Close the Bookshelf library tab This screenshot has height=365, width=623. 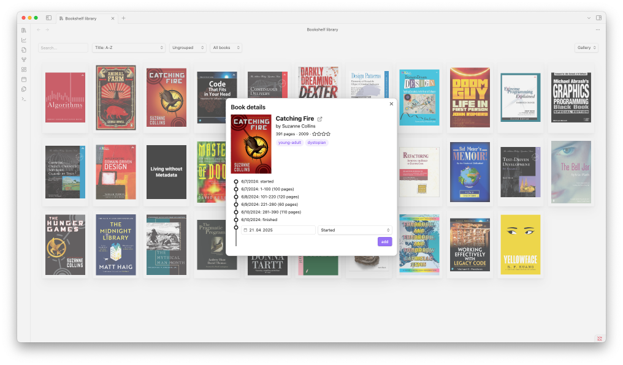[x=112, y=18]
